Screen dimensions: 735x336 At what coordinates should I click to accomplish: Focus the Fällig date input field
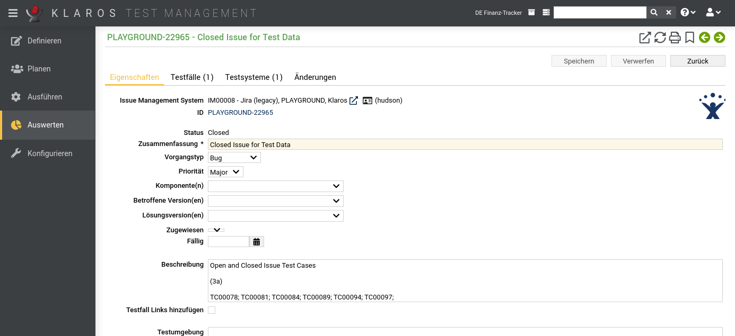229,241
